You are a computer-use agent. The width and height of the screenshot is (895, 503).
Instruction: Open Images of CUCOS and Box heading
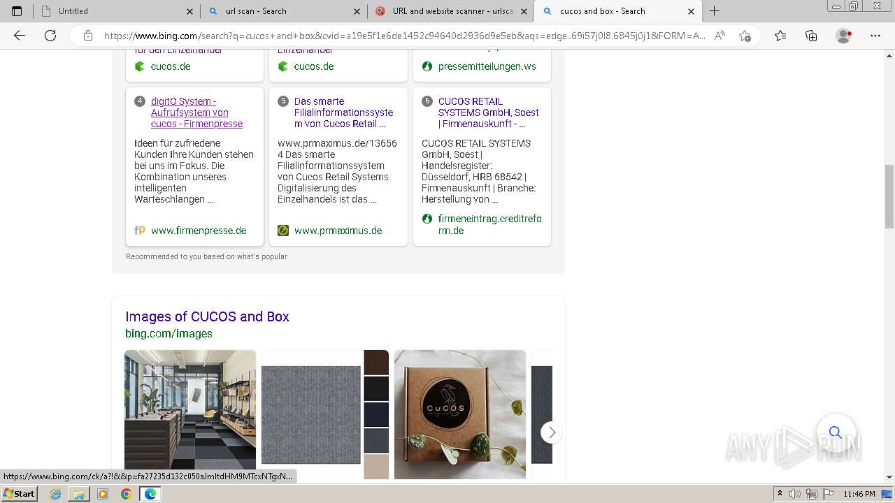pos(207,316)
